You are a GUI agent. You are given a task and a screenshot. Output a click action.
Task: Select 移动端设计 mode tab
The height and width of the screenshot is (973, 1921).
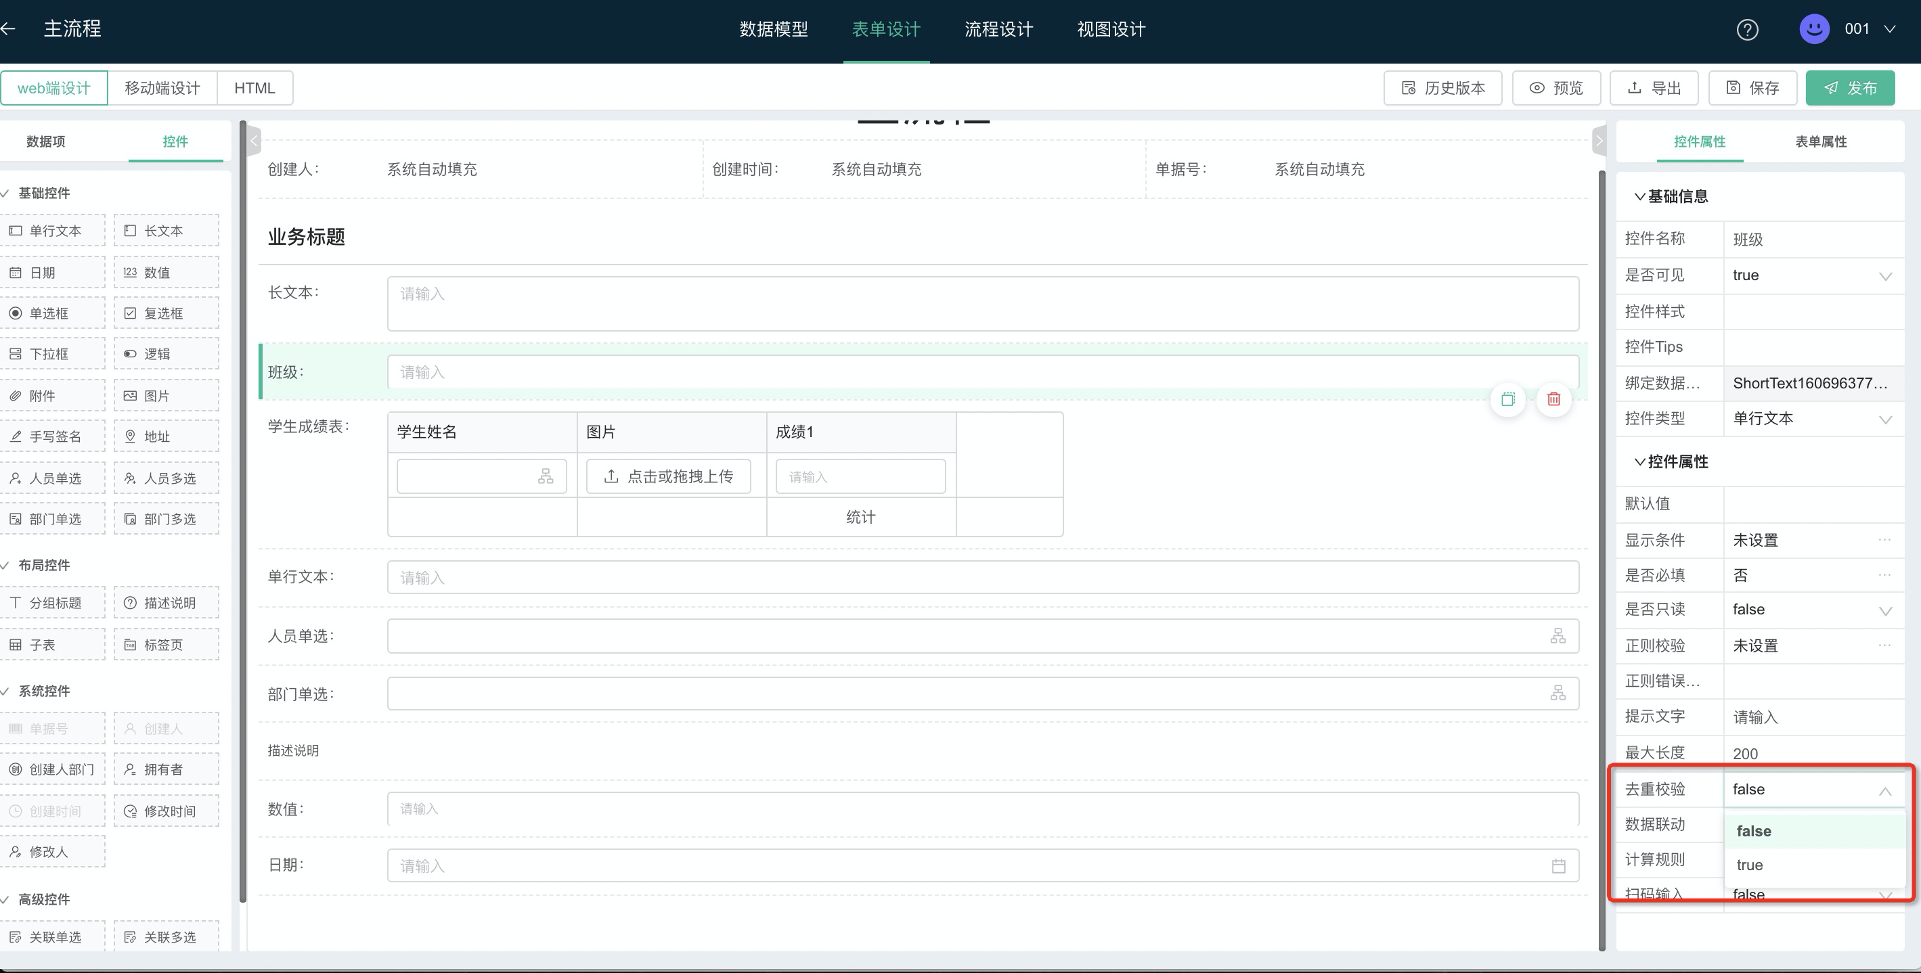[162, 88]
